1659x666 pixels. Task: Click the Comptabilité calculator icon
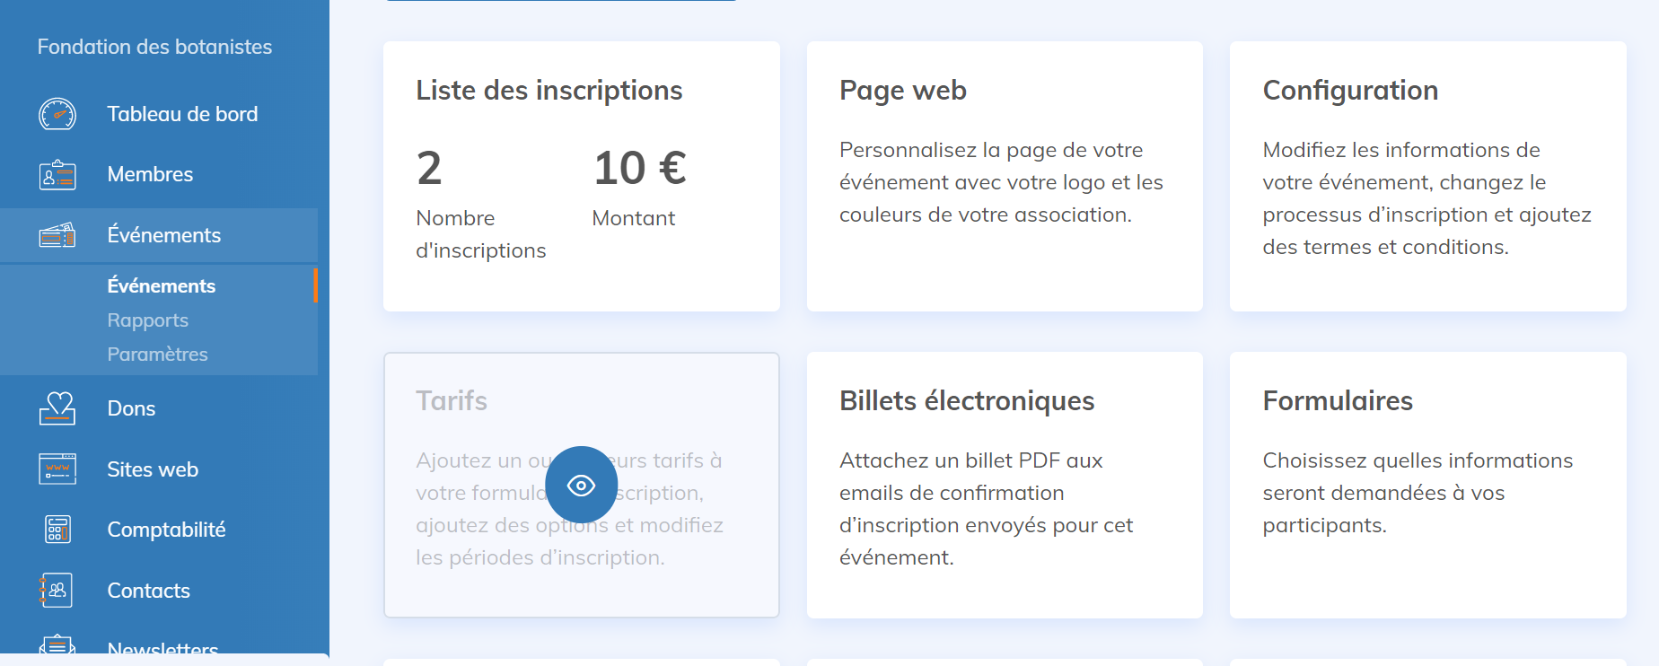click(57, 530)
